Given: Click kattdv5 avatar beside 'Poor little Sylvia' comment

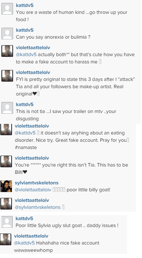Looking at the screenshot, I should (7, 222).
